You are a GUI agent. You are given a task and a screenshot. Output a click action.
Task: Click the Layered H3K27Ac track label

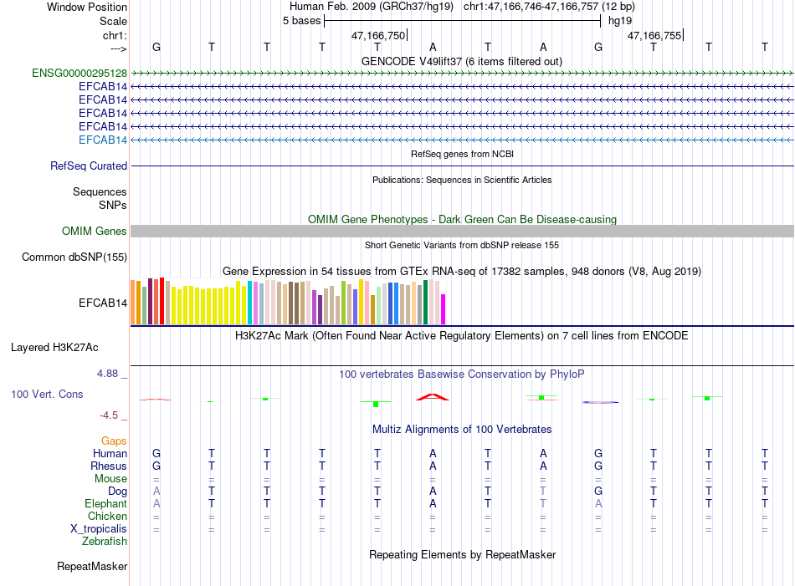point(54,347)
